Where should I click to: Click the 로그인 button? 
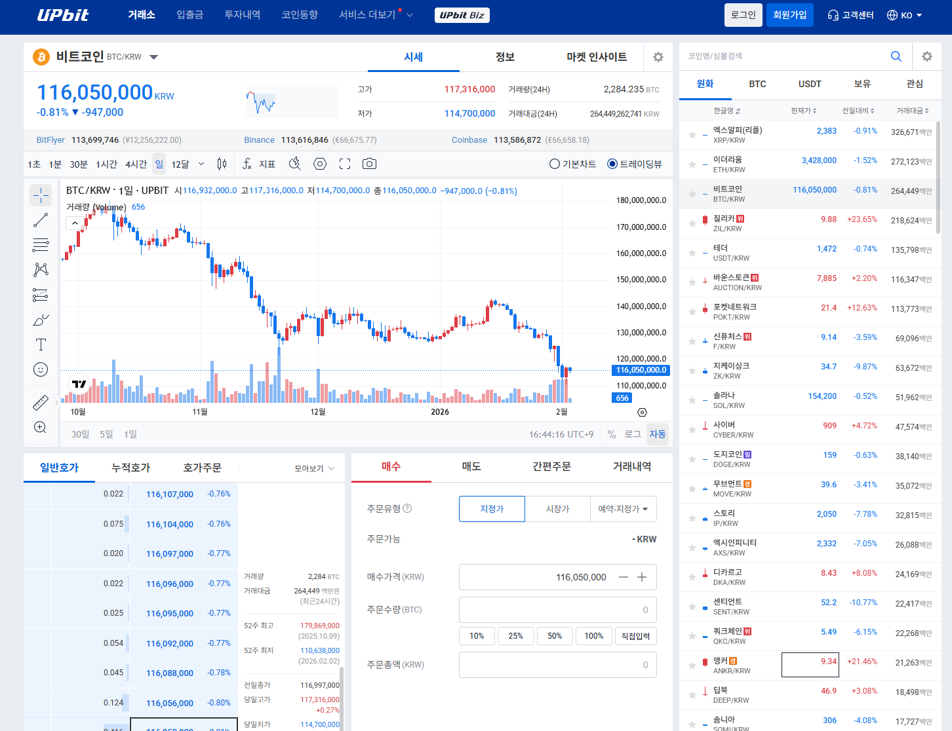tap(744, 15)
